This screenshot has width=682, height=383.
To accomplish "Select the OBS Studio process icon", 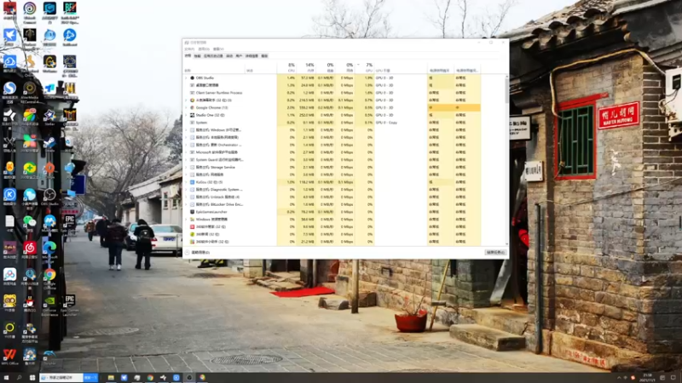I will click(x=192, y=77).
